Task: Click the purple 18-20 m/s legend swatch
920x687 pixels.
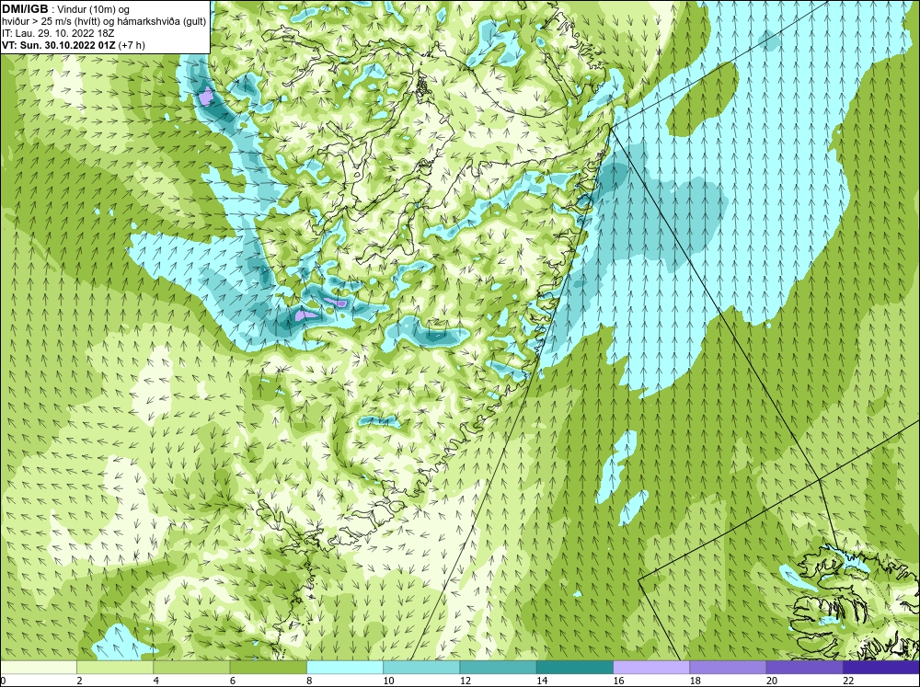Action: click(728, 668)
